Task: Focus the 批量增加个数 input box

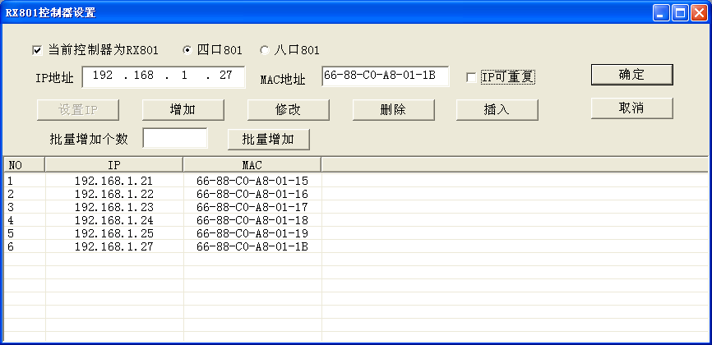Action: coord(175,138)
